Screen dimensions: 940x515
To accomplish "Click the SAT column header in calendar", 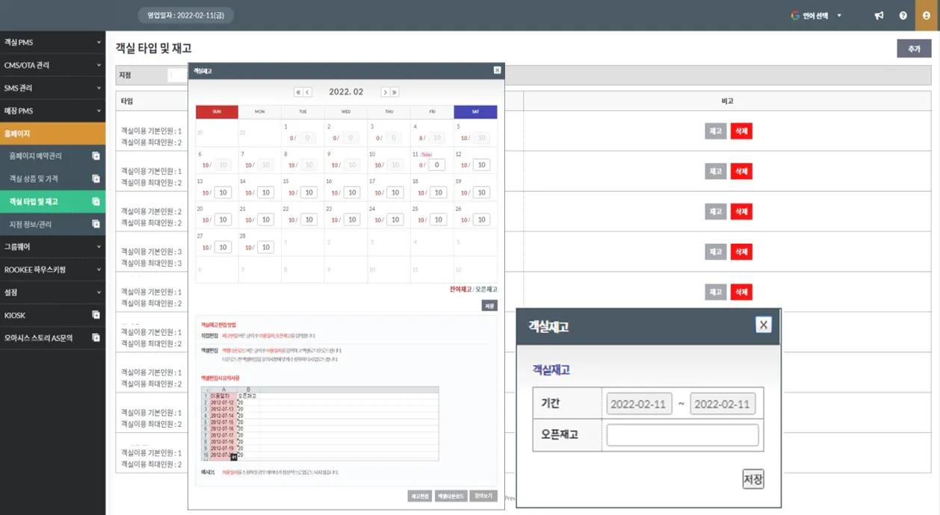I will coord(475,112).
